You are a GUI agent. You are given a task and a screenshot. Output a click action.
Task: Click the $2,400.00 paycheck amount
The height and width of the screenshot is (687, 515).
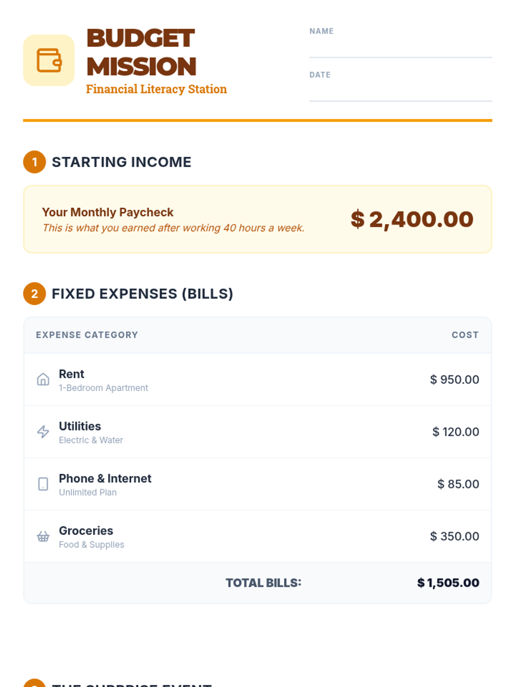click(412, 219)
